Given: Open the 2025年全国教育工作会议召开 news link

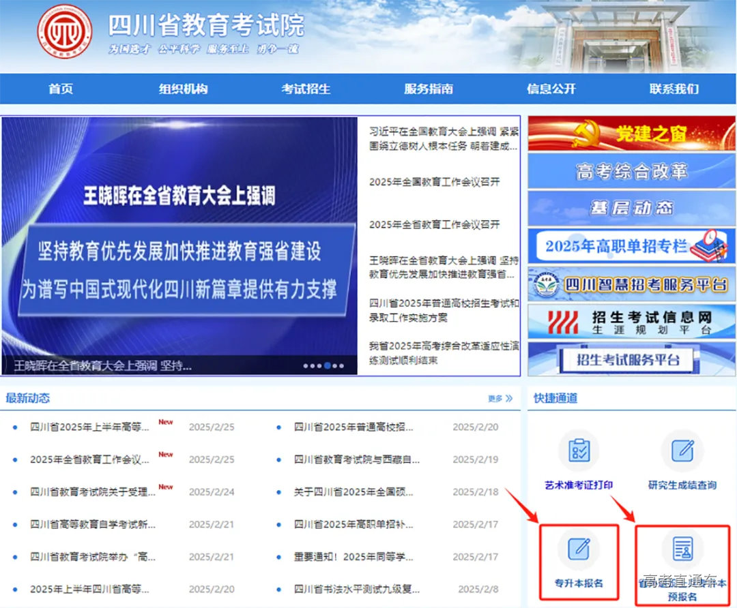Looking at the screenshot, I should [x=437, y=183].
